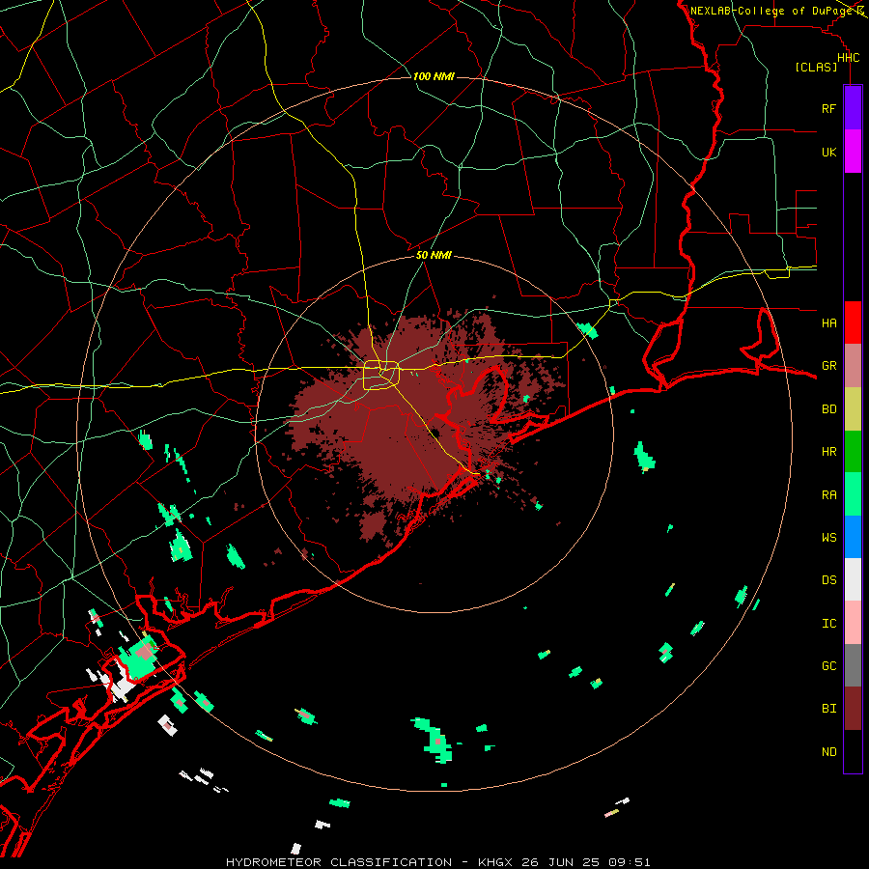The image size is (869, 869).
Task: Click the "KHGX" radar site identifier
Action: click(x=495, y=862)
